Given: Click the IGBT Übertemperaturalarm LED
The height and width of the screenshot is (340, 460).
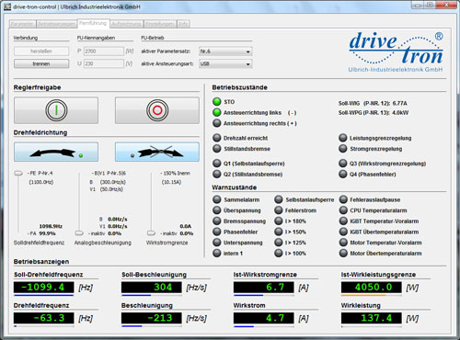Looking at the screenshot, I should pyautogui.click(x=343, y=232).
